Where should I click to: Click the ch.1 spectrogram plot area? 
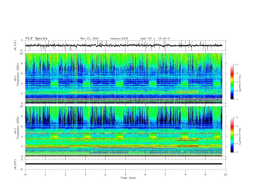(x=123, y=78)
